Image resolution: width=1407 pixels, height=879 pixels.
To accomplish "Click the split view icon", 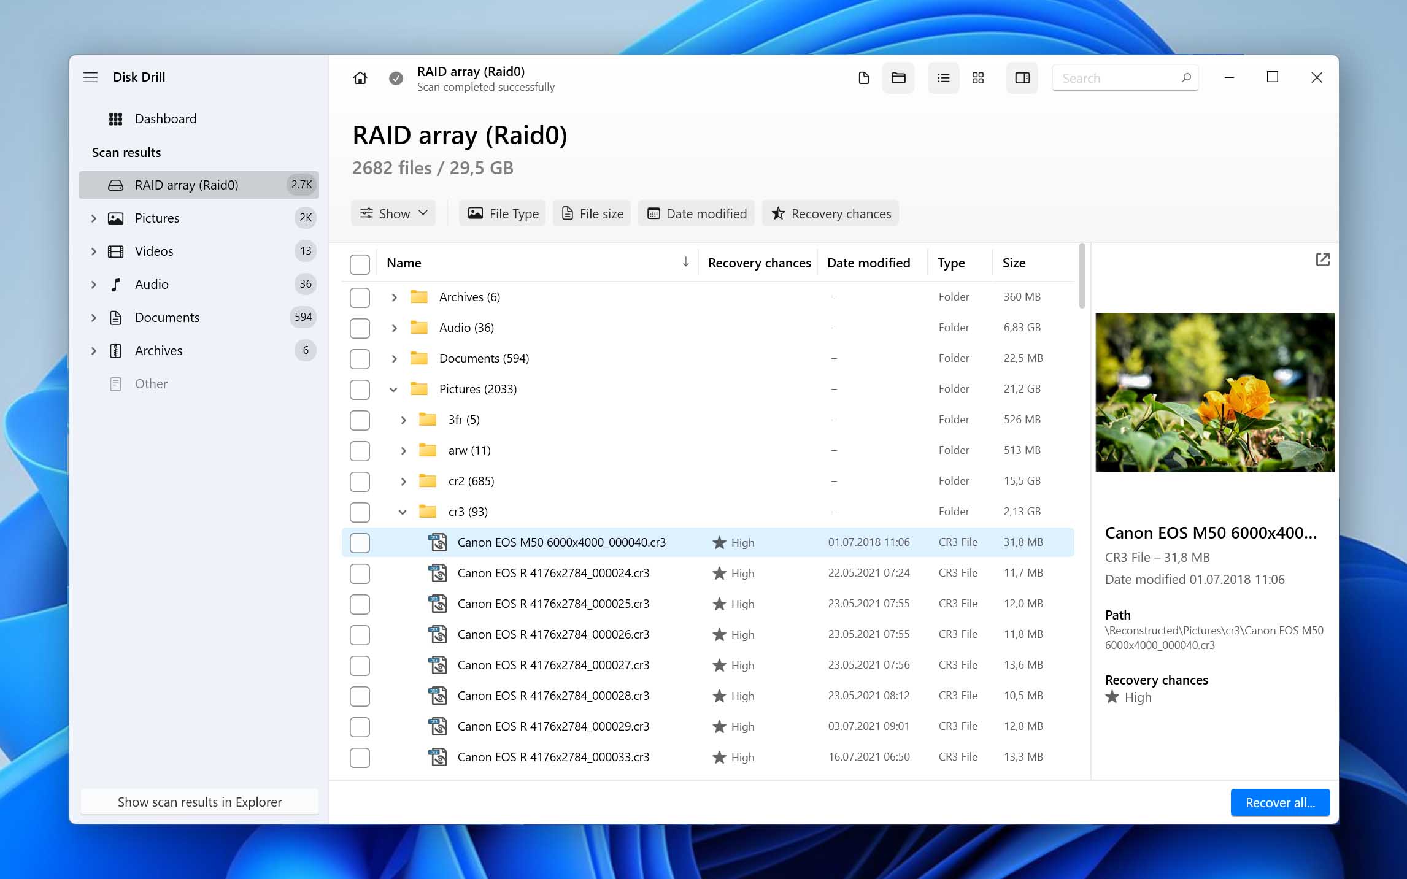I will 1022,78.
